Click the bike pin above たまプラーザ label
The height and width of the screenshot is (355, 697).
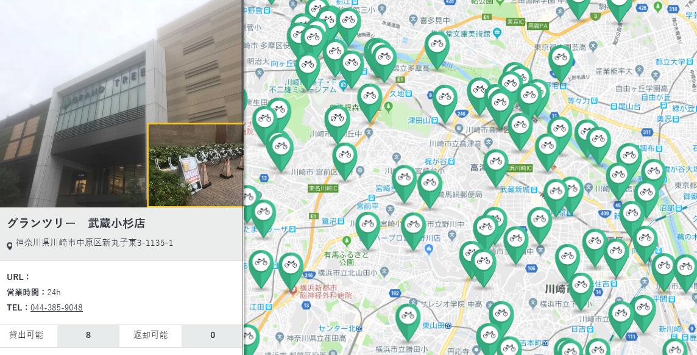point(264,218)
